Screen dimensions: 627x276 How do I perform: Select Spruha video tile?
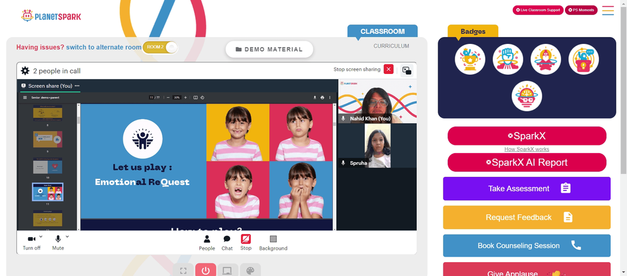(x=377, y=146)
